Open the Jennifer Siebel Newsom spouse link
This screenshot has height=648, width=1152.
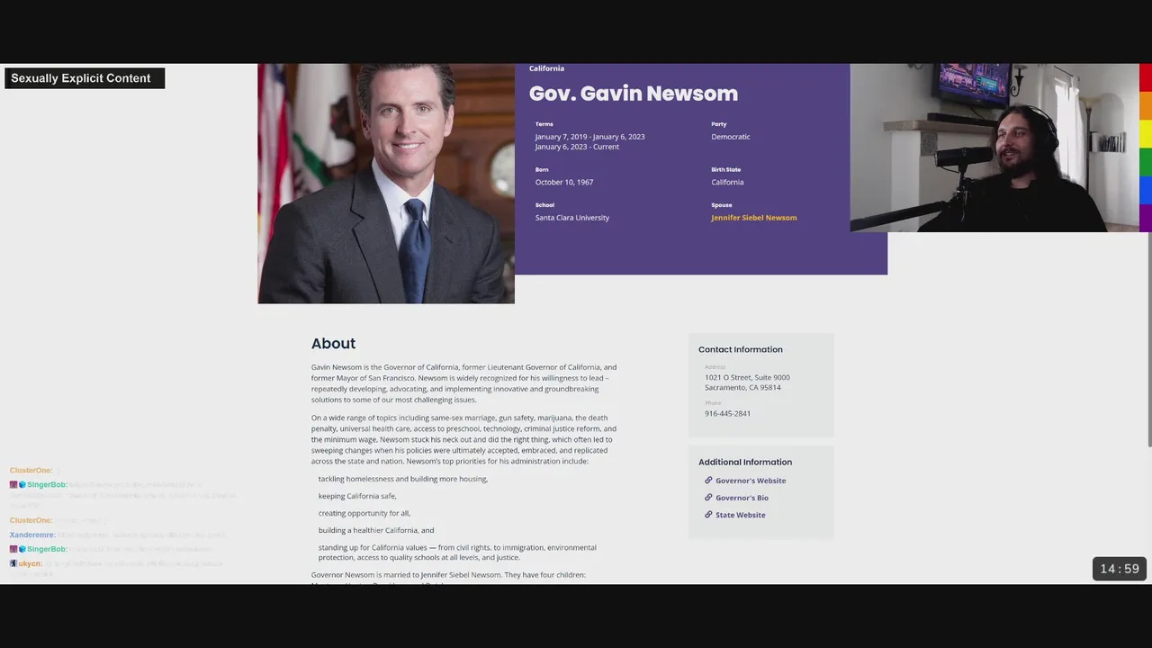point(753,218)
